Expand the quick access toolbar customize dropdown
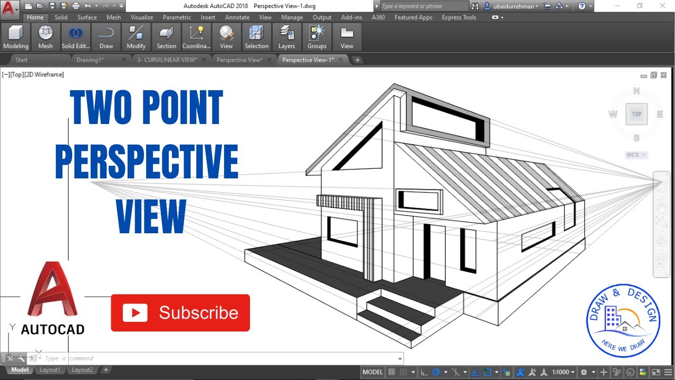 [x=121, y=6]
